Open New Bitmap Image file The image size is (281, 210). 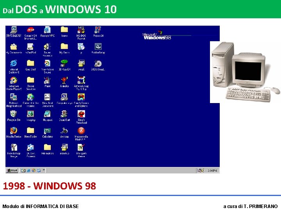coord(14,151)
